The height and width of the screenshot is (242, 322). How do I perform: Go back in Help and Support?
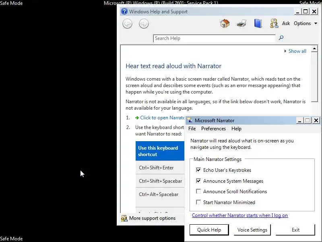(x=127, y=24)
